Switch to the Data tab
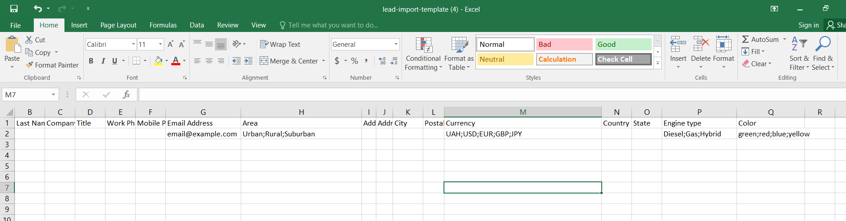 [x=197, y=25]
